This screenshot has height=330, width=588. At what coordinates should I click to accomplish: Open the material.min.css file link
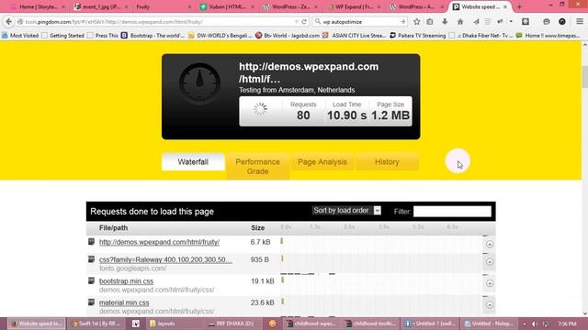pos(124,302)
